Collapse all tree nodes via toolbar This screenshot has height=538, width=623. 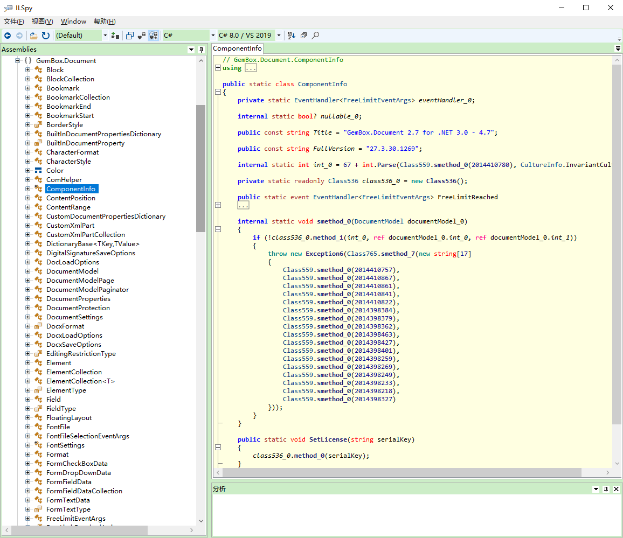pyautogui.click(x=303, y=36)
